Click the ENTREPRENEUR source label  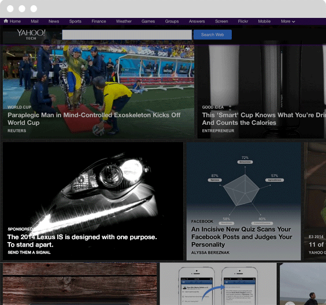click(218, 131)
